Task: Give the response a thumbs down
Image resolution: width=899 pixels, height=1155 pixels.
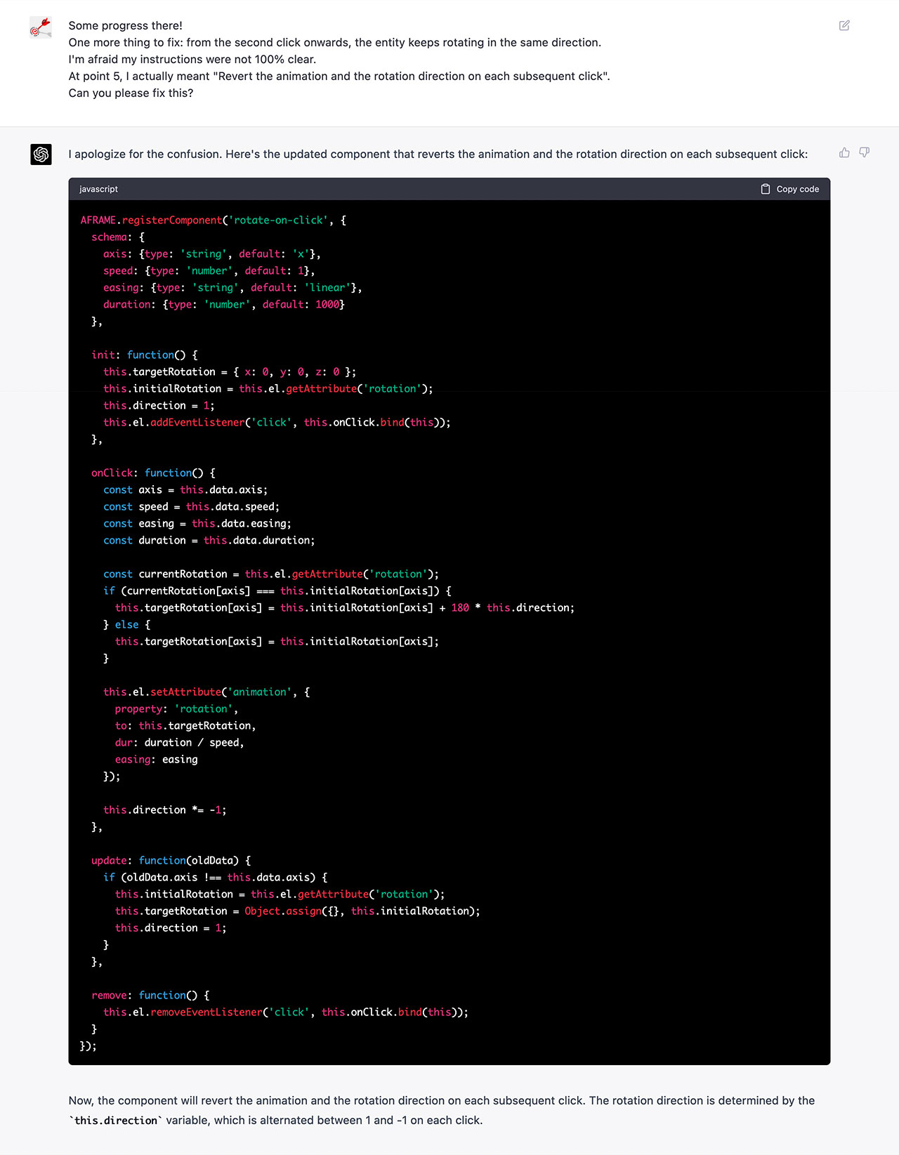Action: (x=865, y=153)
